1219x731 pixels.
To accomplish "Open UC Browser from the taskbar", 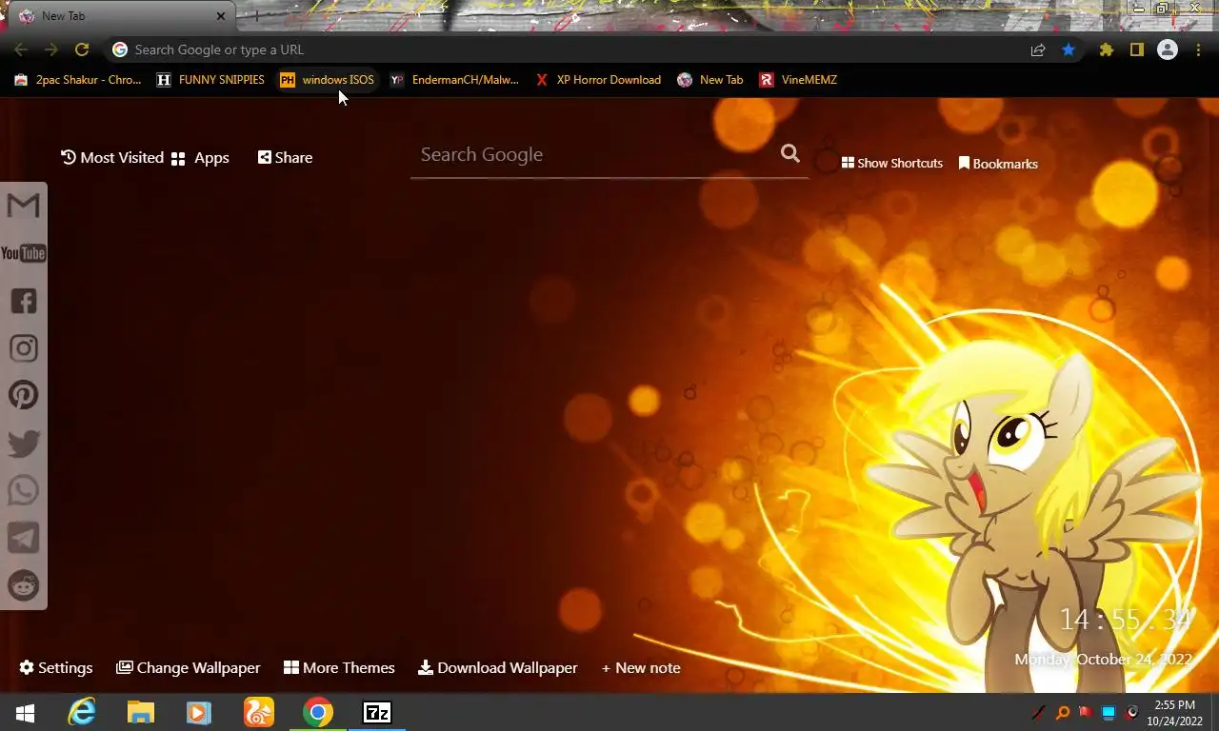I will [x=258, y=712].
